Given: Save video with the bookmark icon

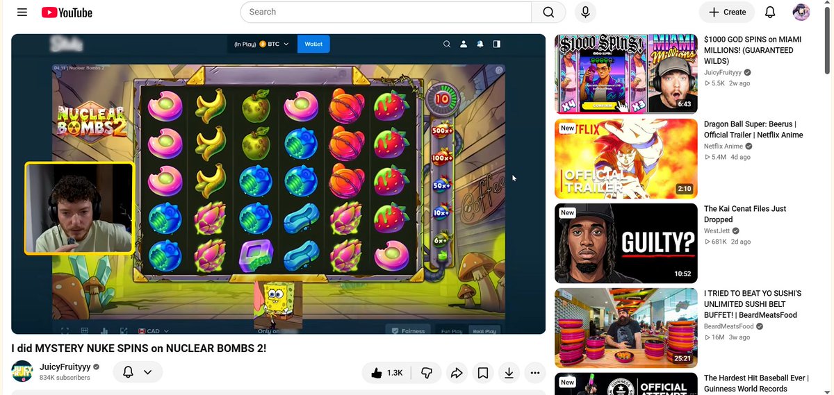Looking at the screenshot, I should (x=483, y=373).
